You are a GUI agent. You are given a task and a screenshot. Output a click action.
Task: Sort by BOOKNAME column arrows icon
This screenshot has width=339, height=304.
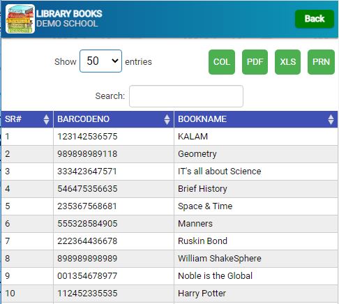pyautogui.click(x=331, y=119)
